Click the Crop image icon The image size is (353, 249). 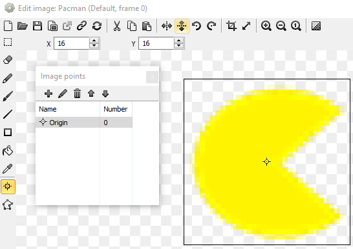[x=231, y=26]
